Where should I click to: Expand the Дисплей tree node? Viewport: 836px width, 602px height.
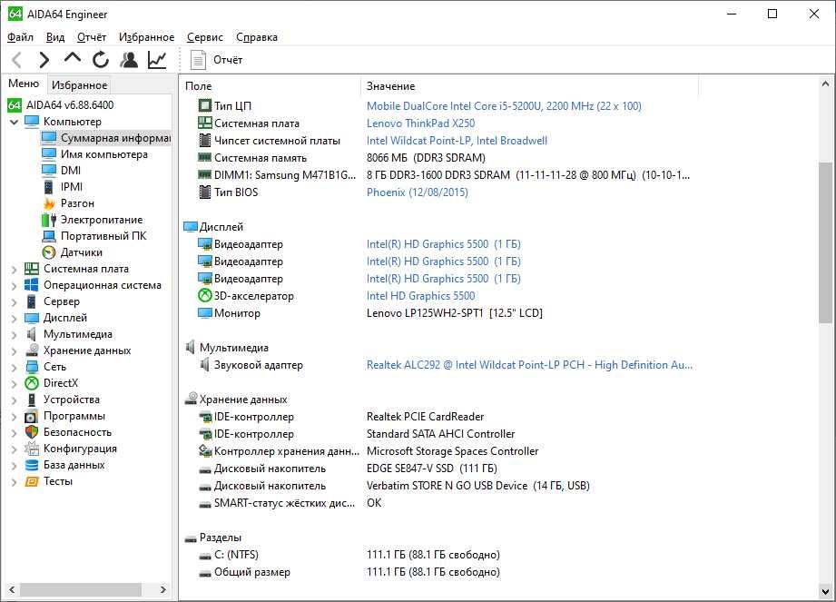pos(15,319)
